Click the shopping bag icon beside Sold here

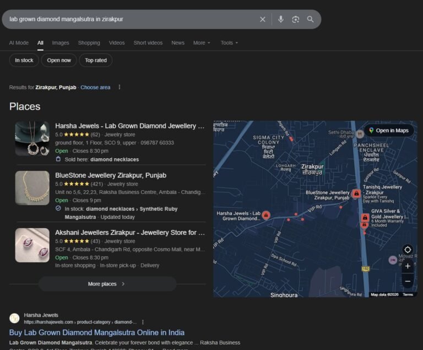(58, 159)
